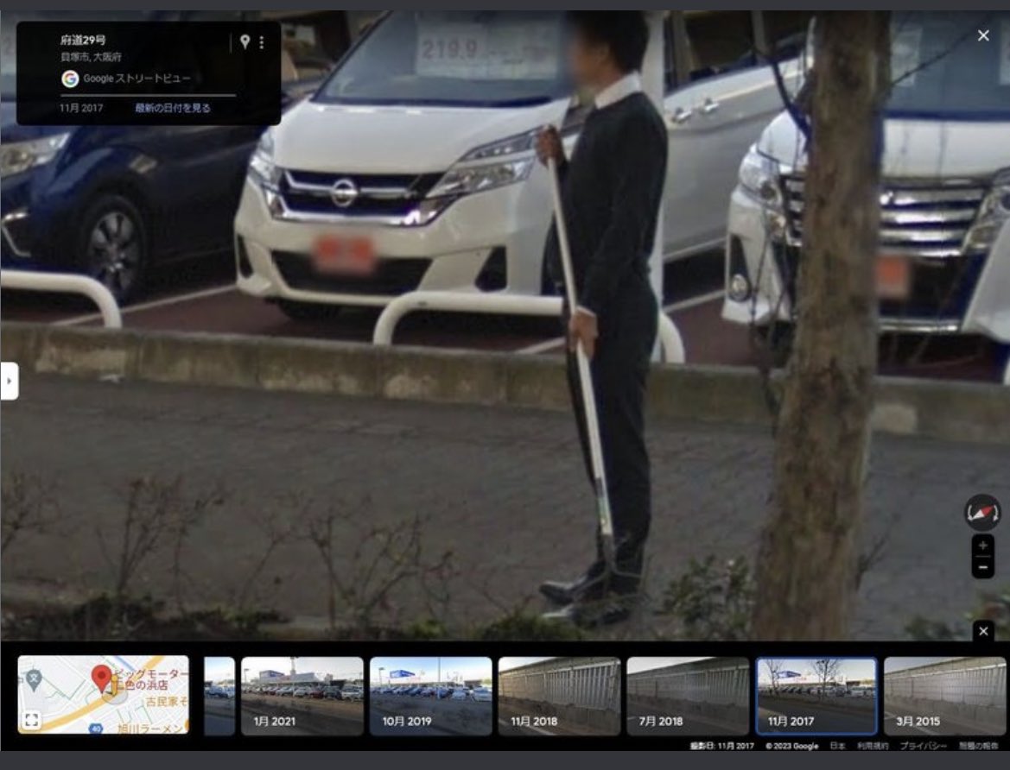Image resolution: width=1010 pixels, height=770 pixels.
Task: Select the 10月 2019 imagery thumbnail
Action: (x=431, y=695)
